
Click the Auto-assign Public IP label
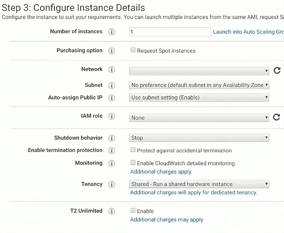point(75,98)
